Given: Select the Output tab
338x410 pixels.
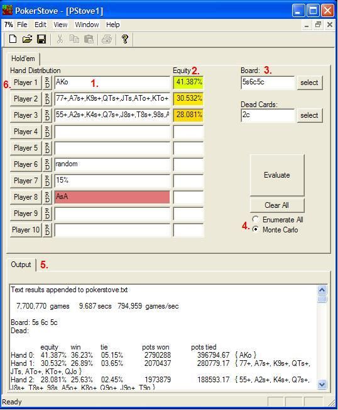Looking at the screenshot, I should (21, 265).
